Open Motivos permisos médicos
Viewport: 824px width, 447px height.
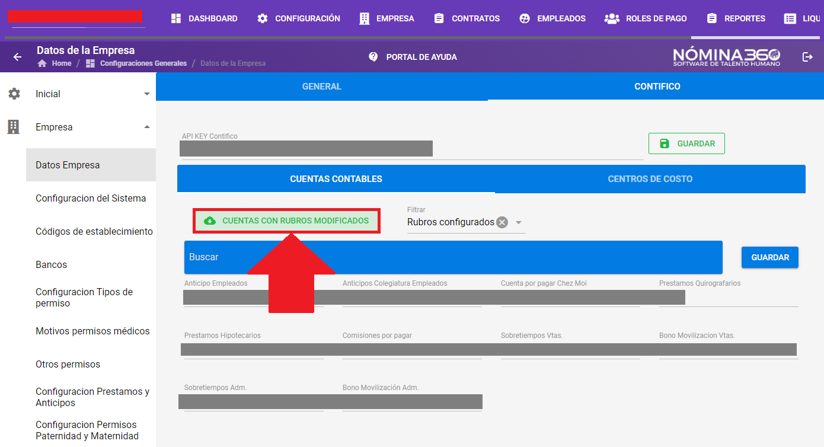(x=91, y=331)
